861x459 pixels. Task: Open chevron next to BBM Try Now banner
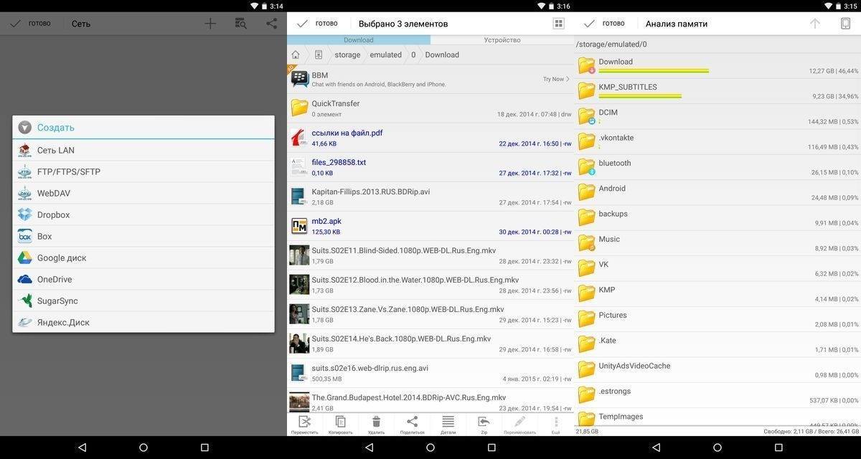(568, 79)
